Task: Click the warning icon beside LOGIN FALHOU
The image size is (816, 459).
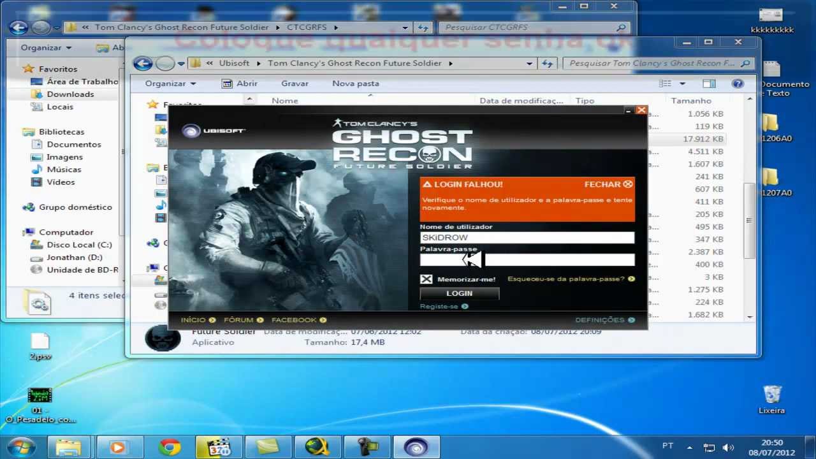Action: [x=427, y=184]
